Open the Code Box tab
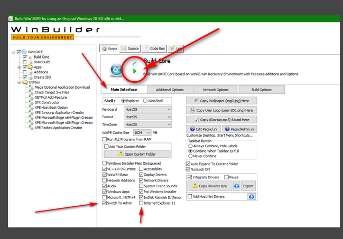 (154, 49)
